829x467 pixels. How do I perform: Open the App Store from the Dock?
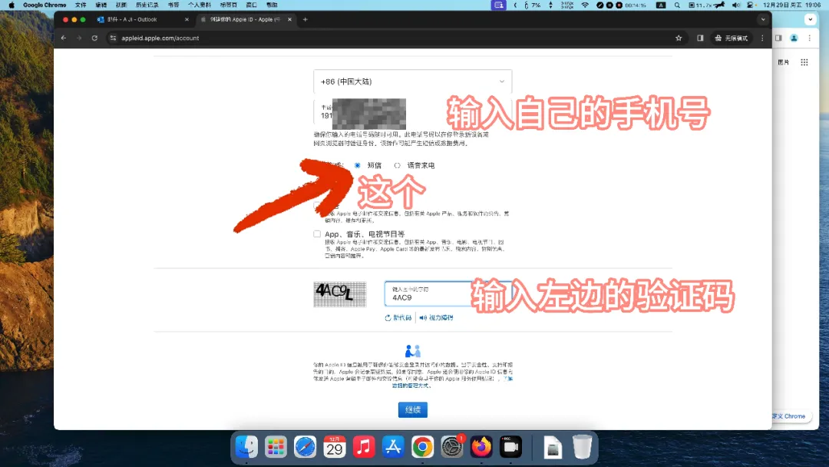click(x=393, y=446)
